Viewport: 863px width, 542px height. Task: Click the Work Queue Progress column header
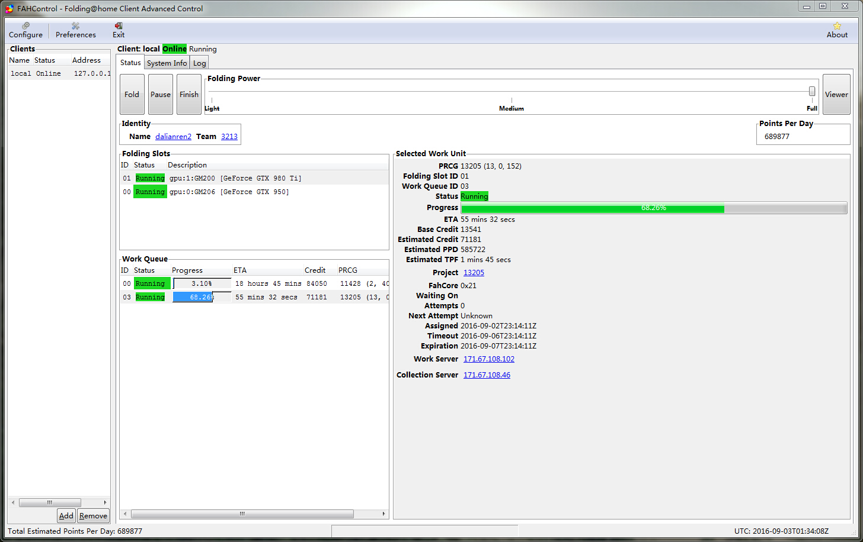click(x=201, y=270)
